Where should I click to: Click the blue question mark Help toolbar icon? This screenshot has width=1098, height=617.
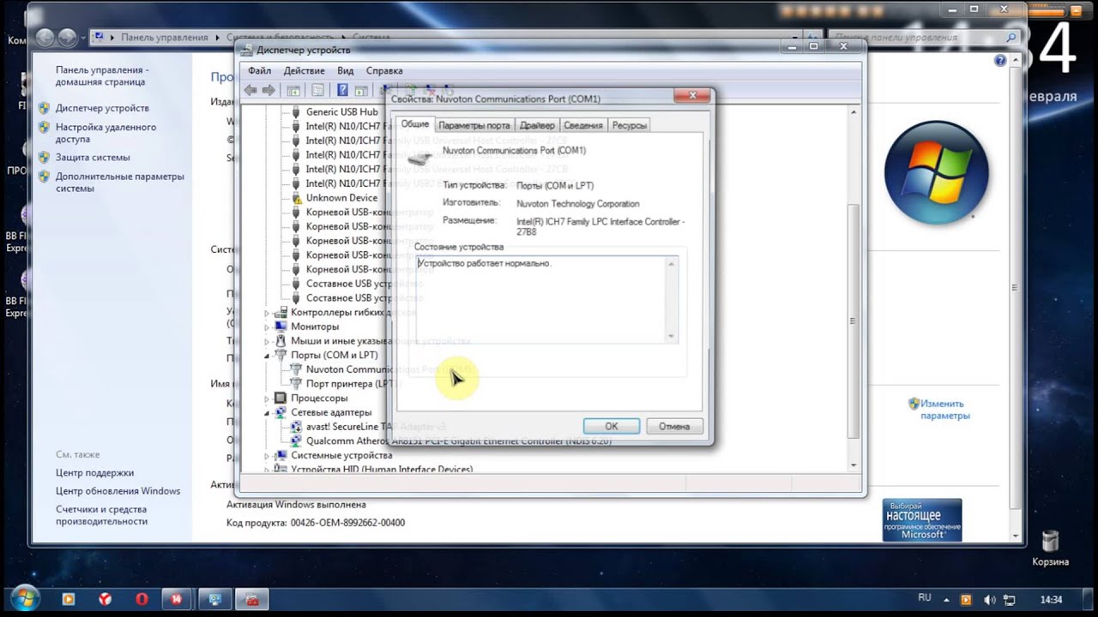(x=342, y=90)
